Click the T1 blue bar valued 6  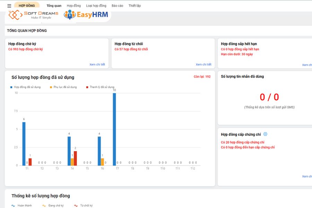click(x=24, y=144)
